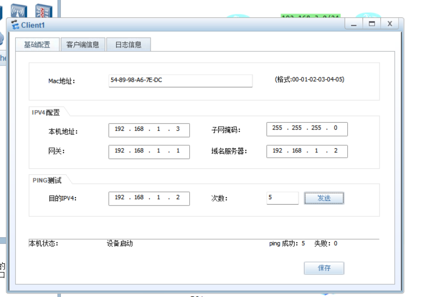Select the 本机地址 IP field

[x=149, y=130]
